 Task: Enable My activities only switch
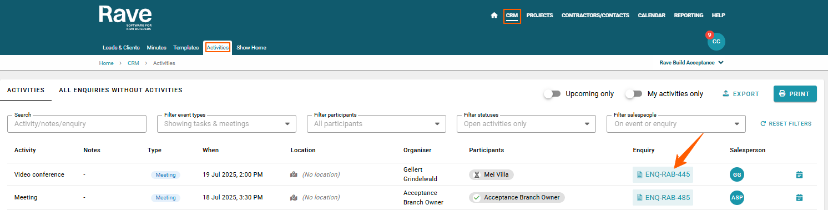coord(634,94)
